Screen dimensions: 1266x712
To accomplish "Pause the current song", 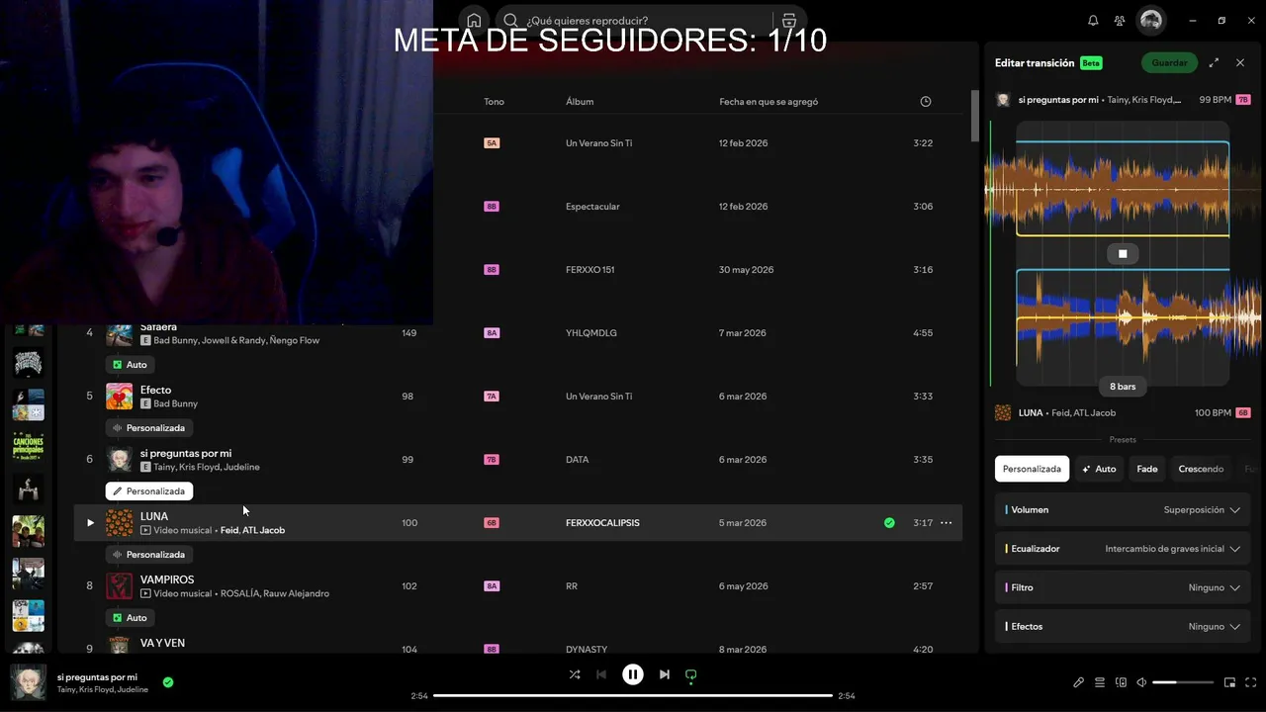I will point(633,674).
